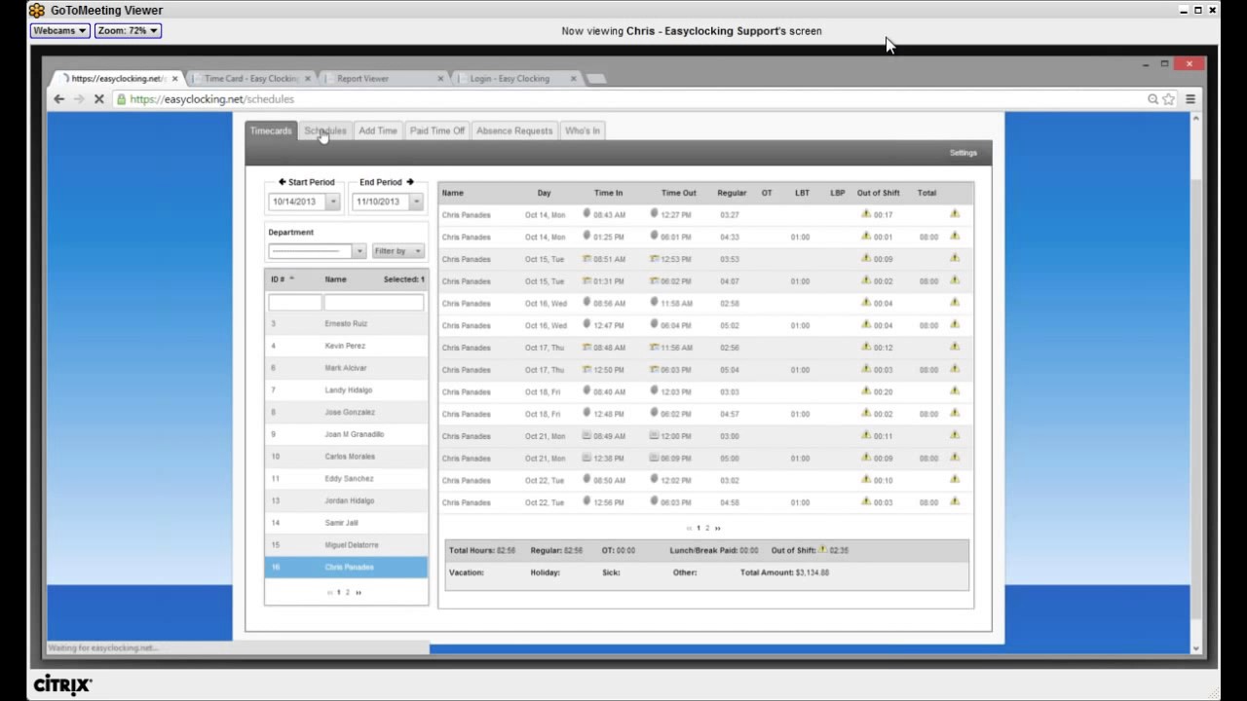
Task: Select employee Landy Hidalgo
Action: pyautogui.click(x=346, y=389)
